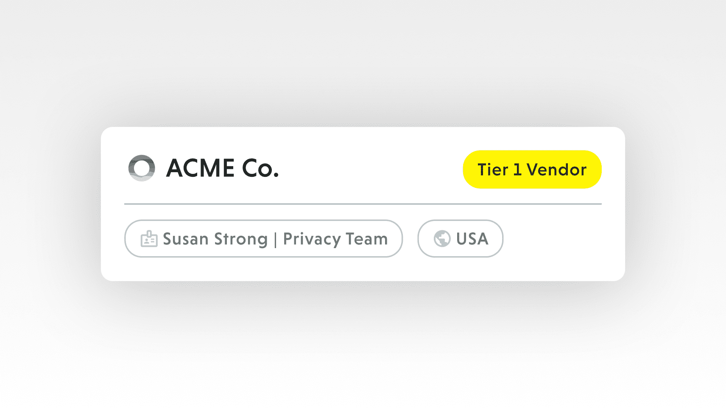Click the ID badge icon
The width and height of the screenshot is (726, 408).
pos(149,239)
